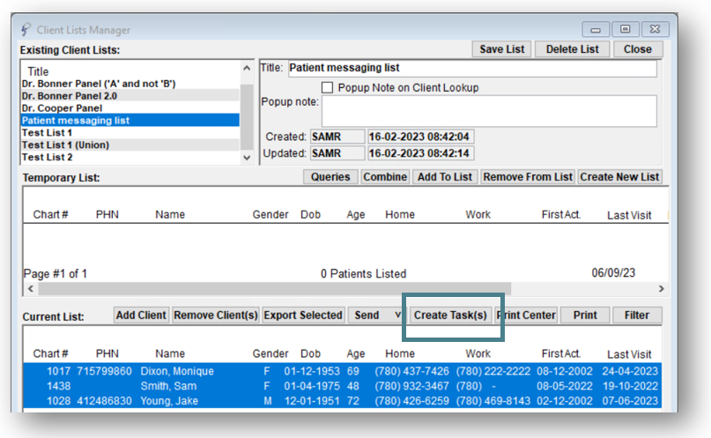Viewport: 711px width, 438px height.
Task: Select the Test List 2 entry
Action: [x=130, y=158]
